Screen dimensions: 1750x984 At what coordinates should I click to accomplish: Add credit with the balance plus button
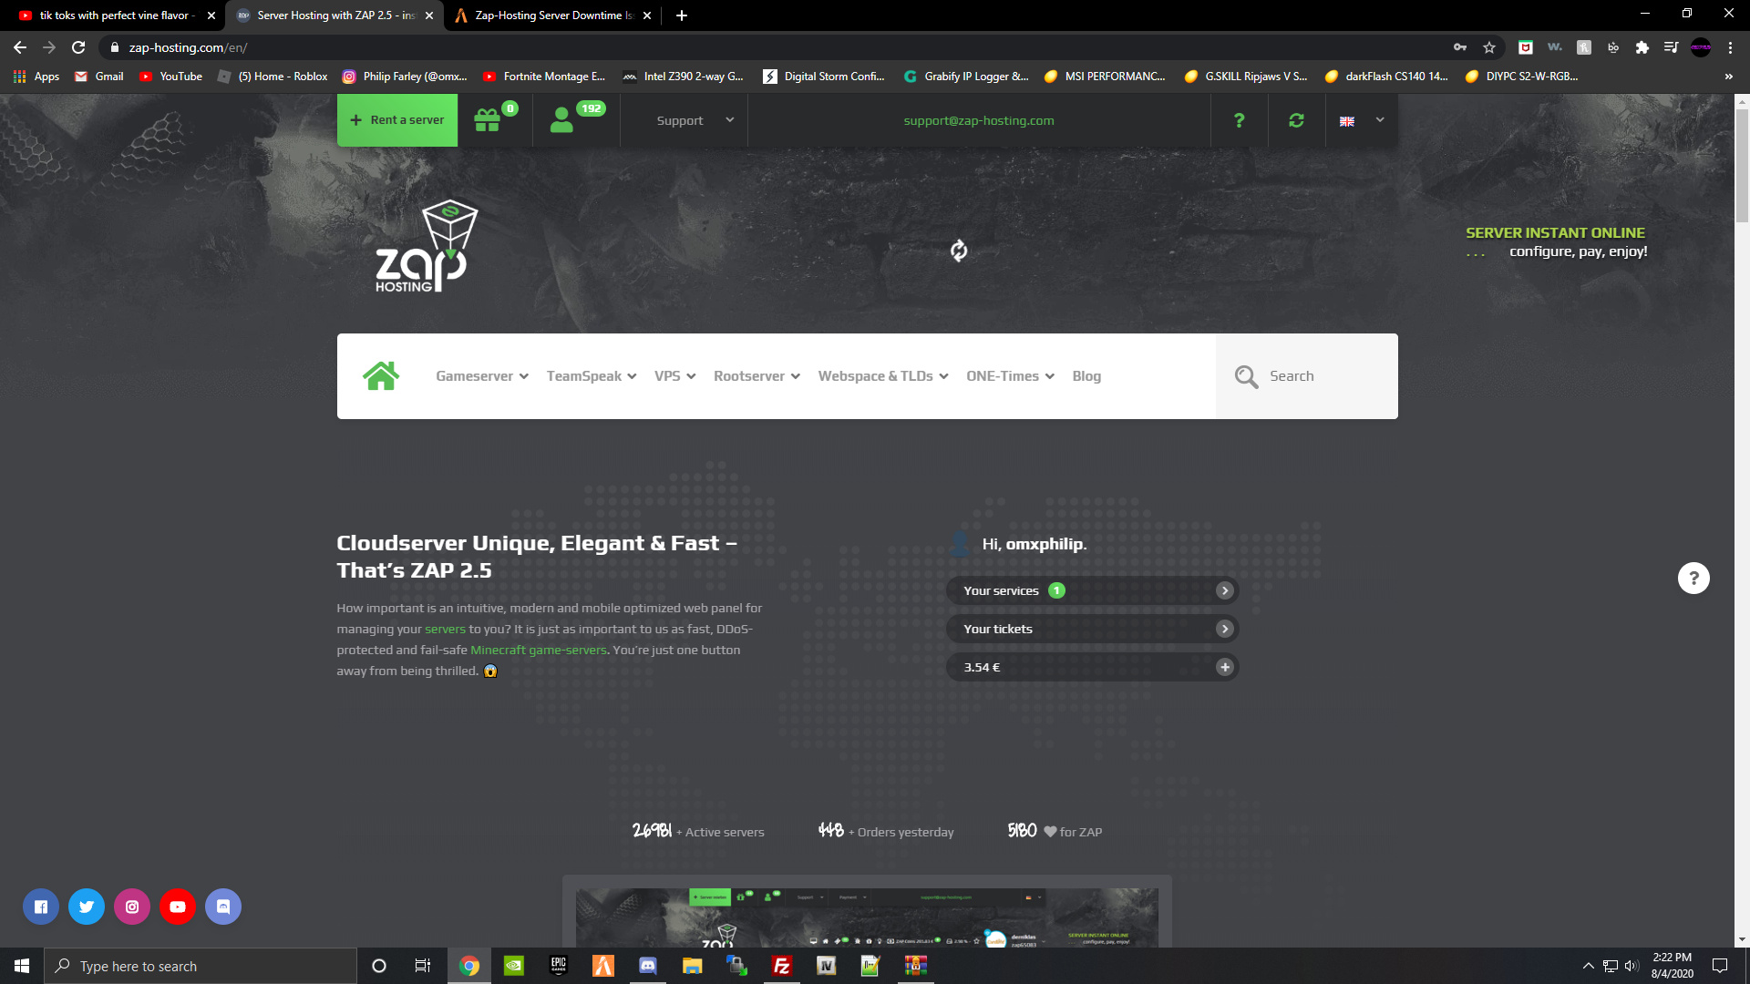[1225, 667]
